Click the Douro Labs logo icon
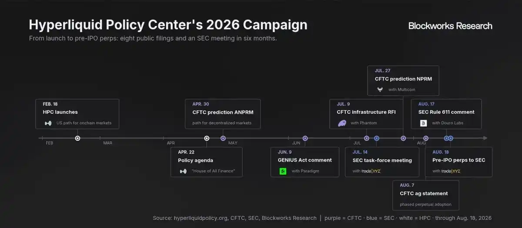The image size is (522, 228). pyautogui.click(x=423, y=123)
